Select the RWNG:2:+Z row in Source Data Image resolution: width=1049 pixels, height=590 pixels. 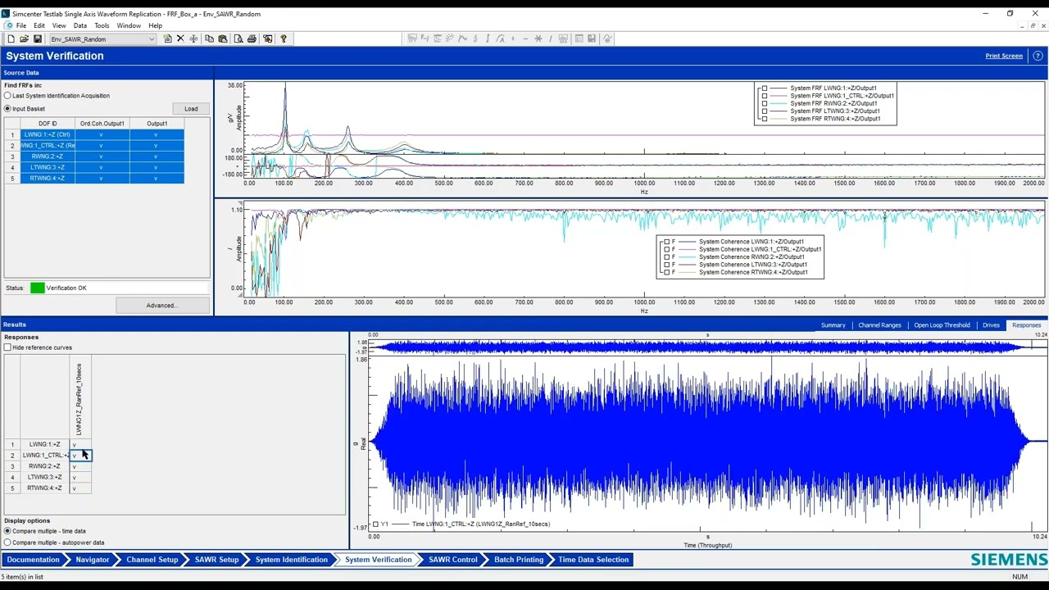[48, 157]
